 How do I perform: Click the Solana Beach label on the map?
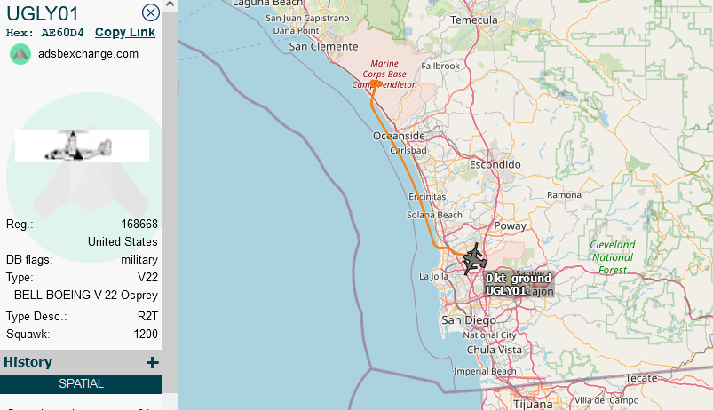click(434, 215)
